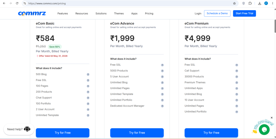Screen dimensions: 276x139
Task: Click the Dedicated Account Manager feature text
Action: point(127,106)
